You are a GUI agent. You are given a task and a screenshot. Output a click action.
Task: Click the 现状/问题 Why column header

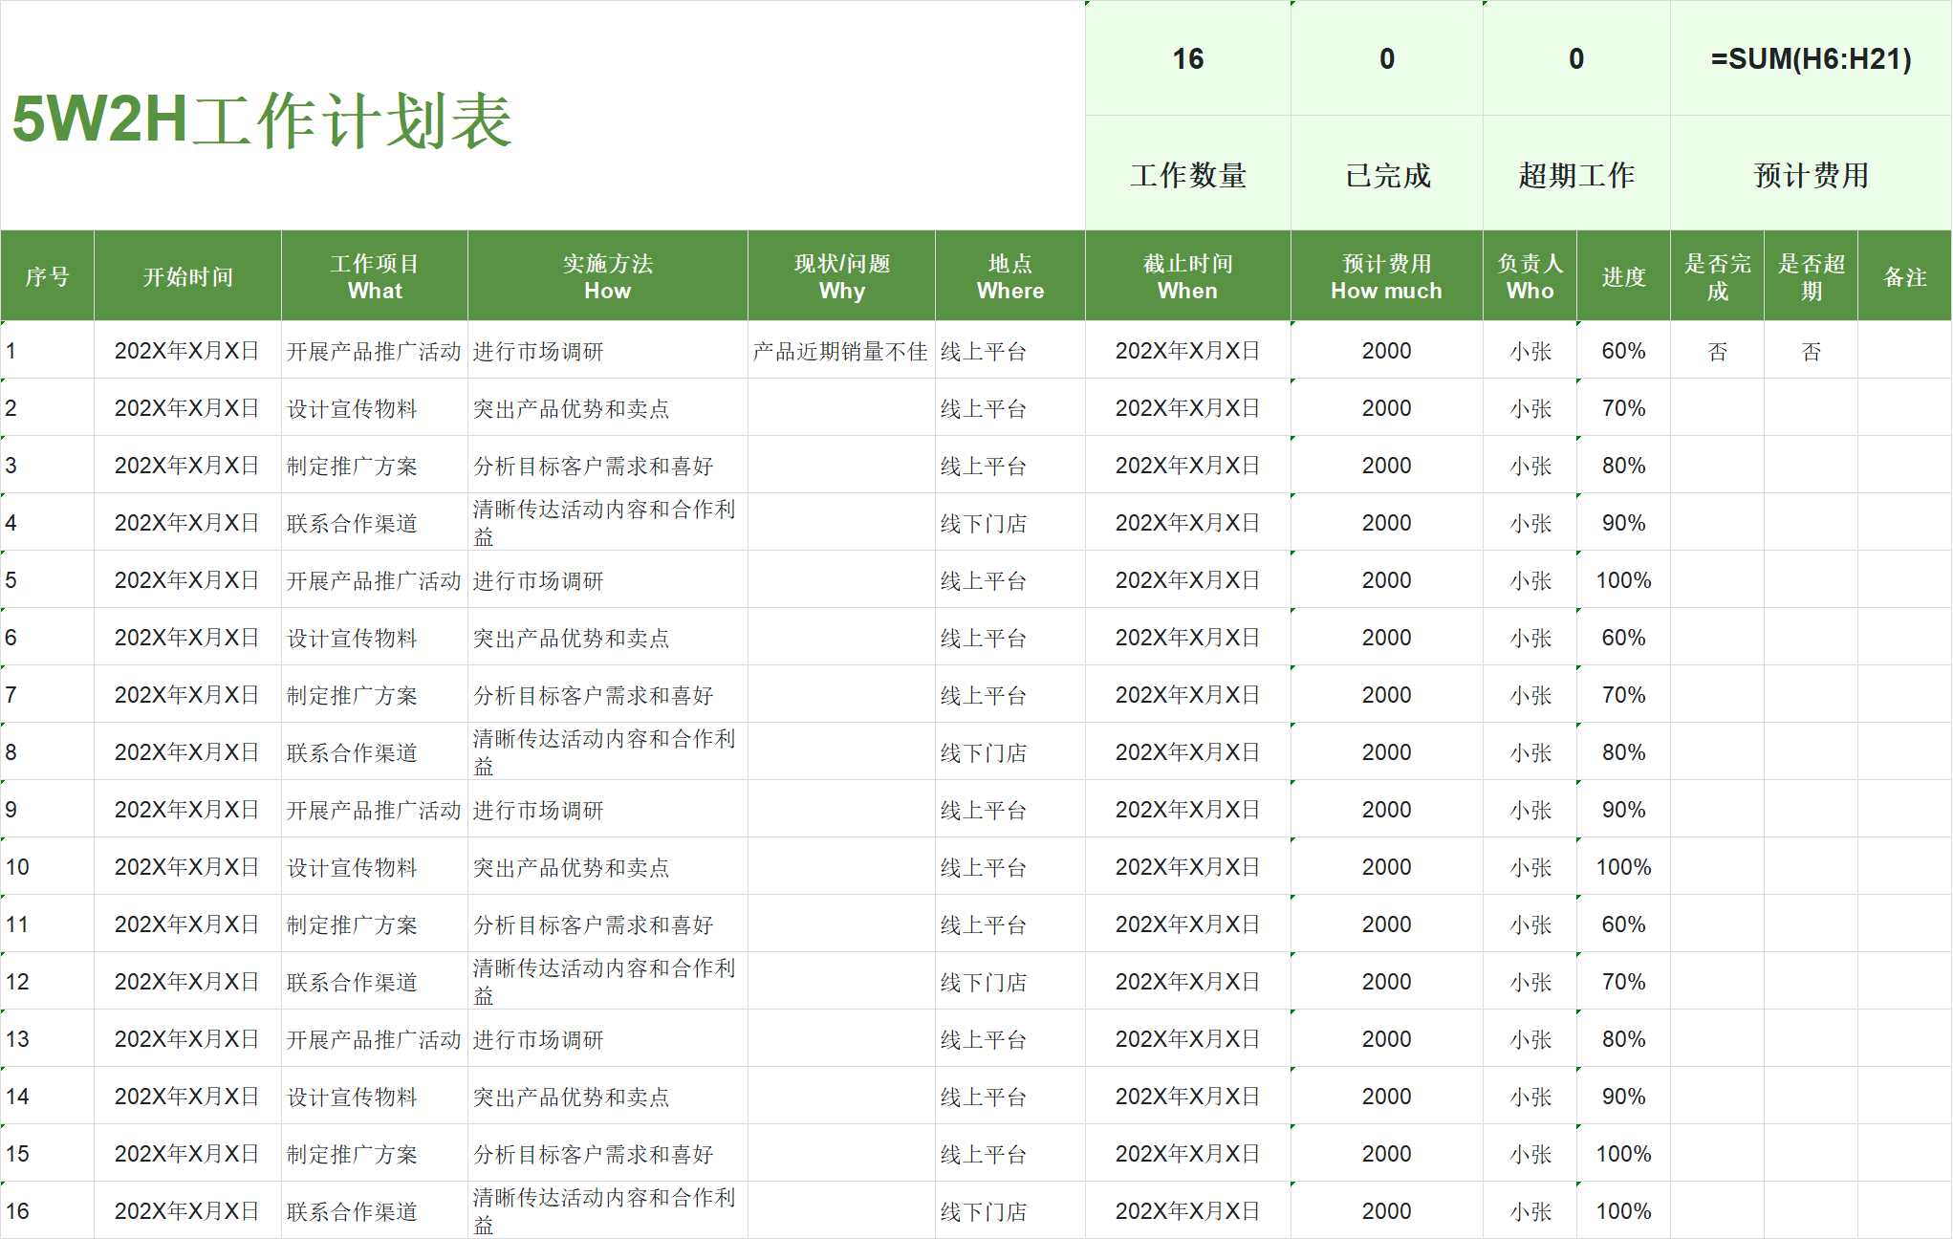(x=839, y=275)
